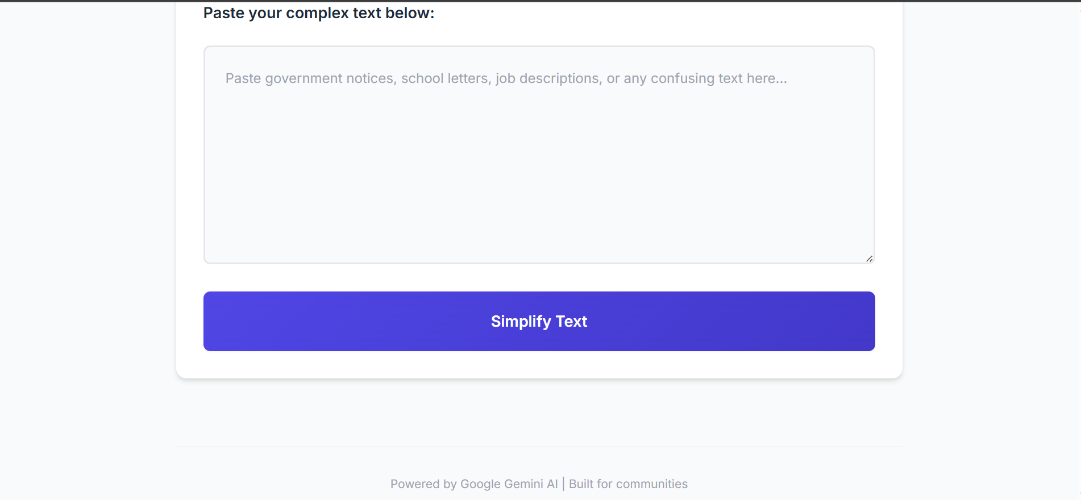Click the textarea resize handle icon
Screen dimensions: 1081x500
(x=869, y=259)
